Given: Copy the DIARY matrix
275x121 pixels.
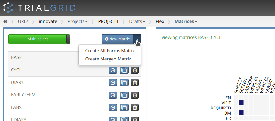Looking at the screenshot, I should point(124,83).
